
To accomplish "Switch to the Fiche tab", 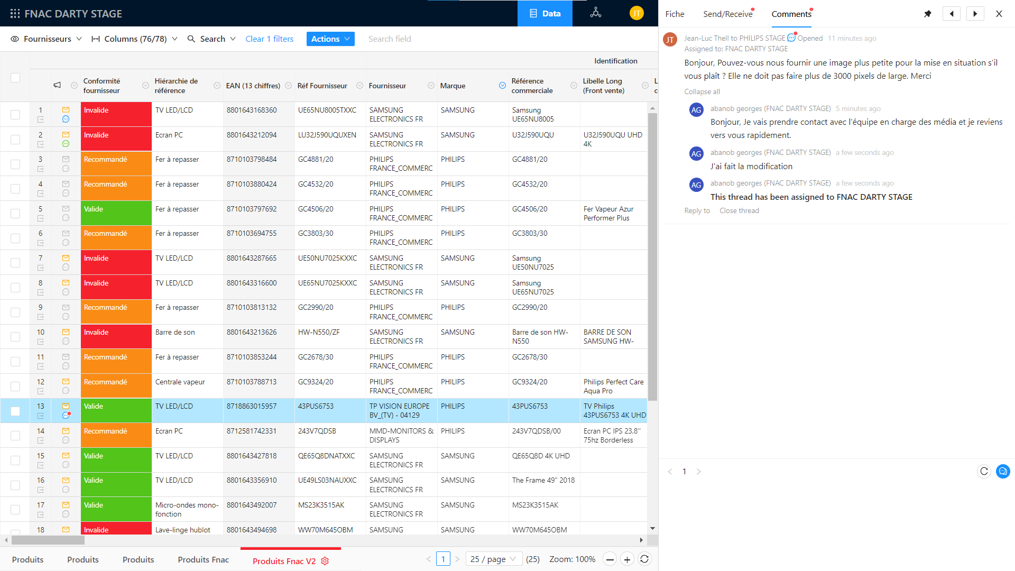I will coord(675,14).
